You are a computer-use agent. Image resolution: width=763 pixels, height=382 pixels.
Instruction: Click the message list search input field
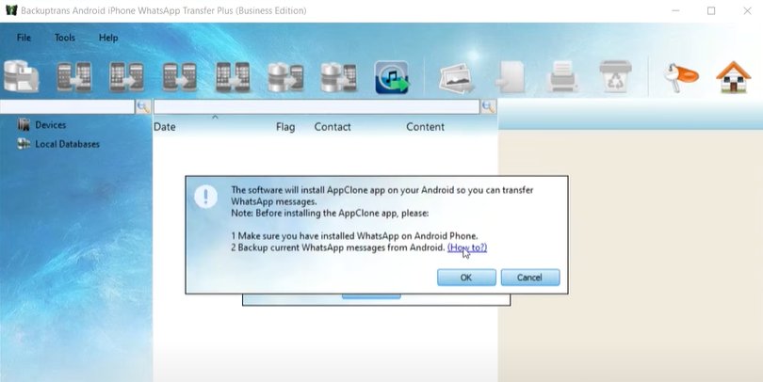(317, 107)
